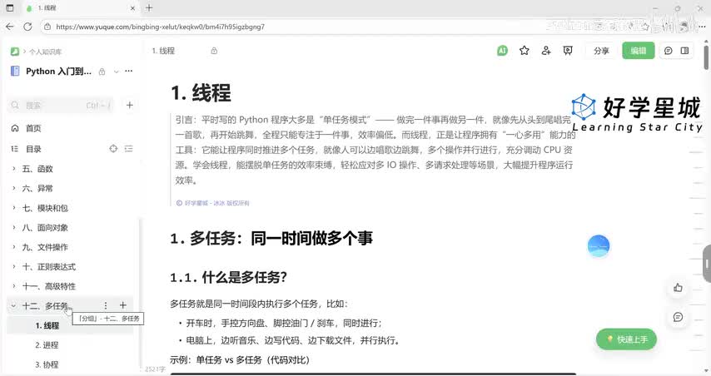
Task: Open the book more-options ellipsis menu
Action: point(129,71)
